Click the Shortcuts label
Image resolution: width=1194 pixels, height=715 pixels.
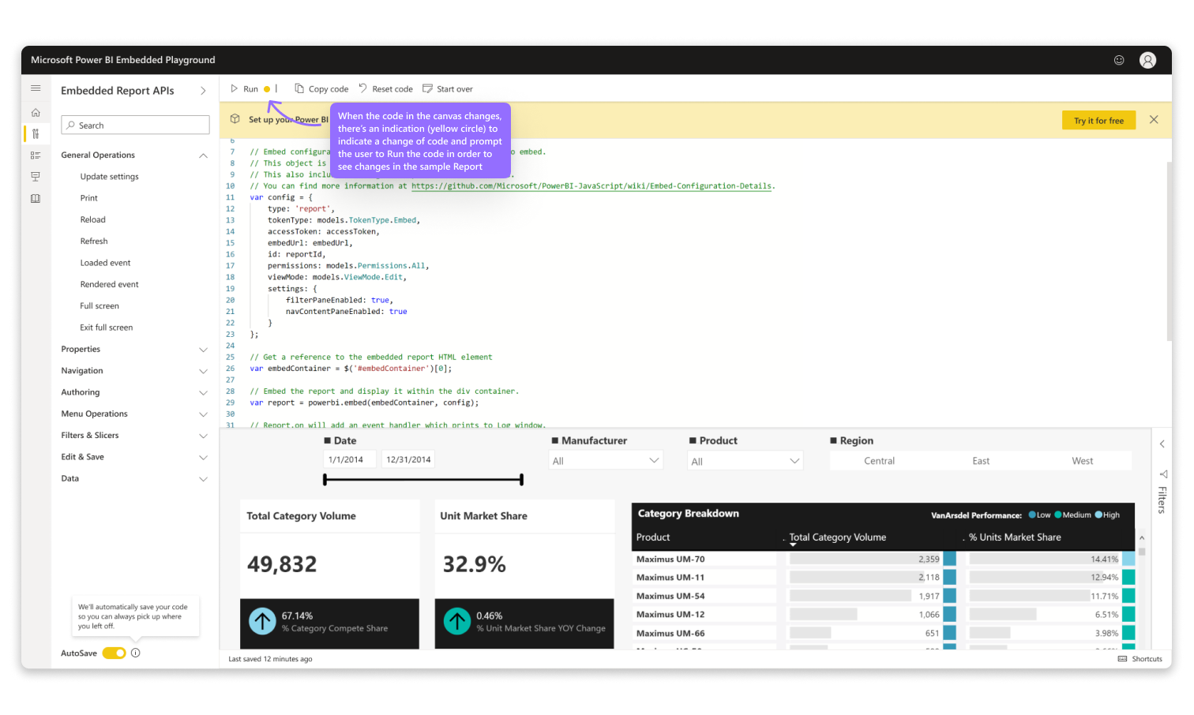click(1147, 659)
